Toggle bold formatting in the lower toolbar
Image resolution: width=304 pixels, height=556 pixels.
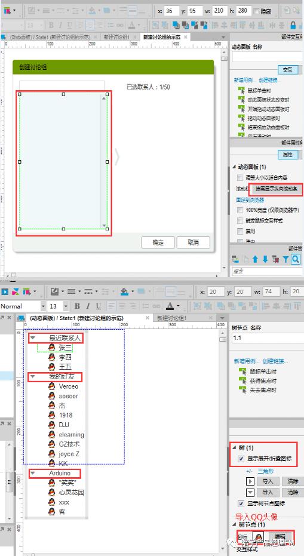(77, 306)
